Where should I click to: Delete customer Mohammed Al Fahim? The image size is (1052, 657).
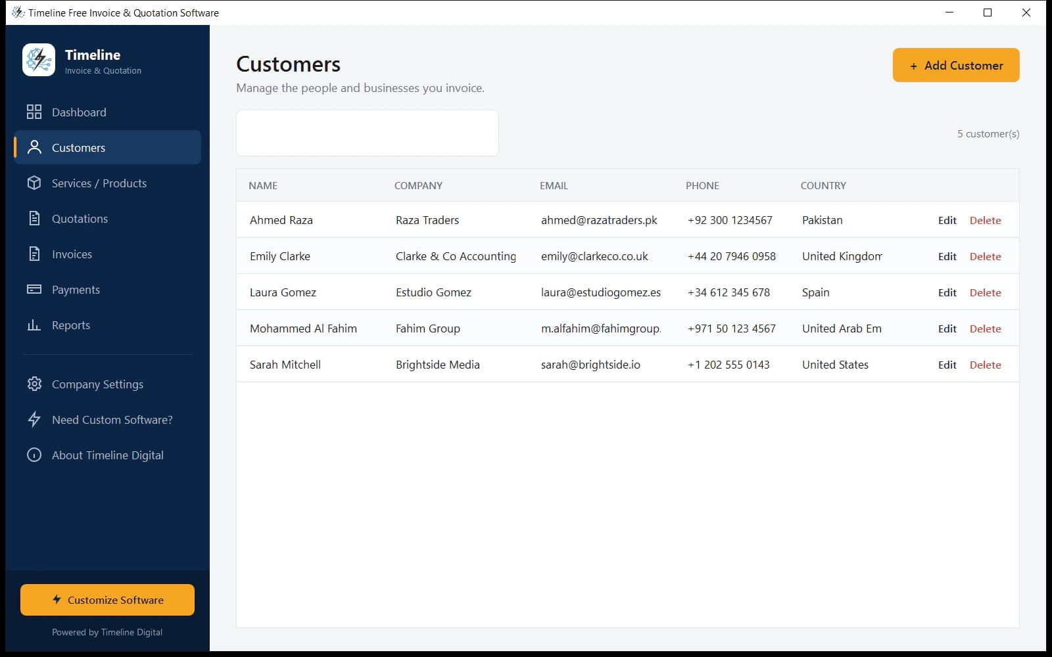[985, 328]
